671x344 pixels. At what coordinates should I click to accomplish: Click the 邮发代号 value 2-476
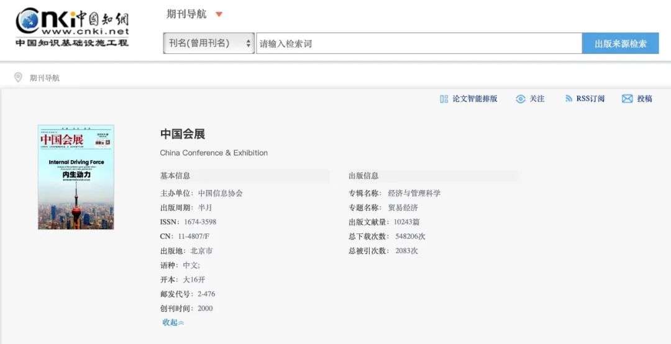pyautogui.click(x=206, y=294)
